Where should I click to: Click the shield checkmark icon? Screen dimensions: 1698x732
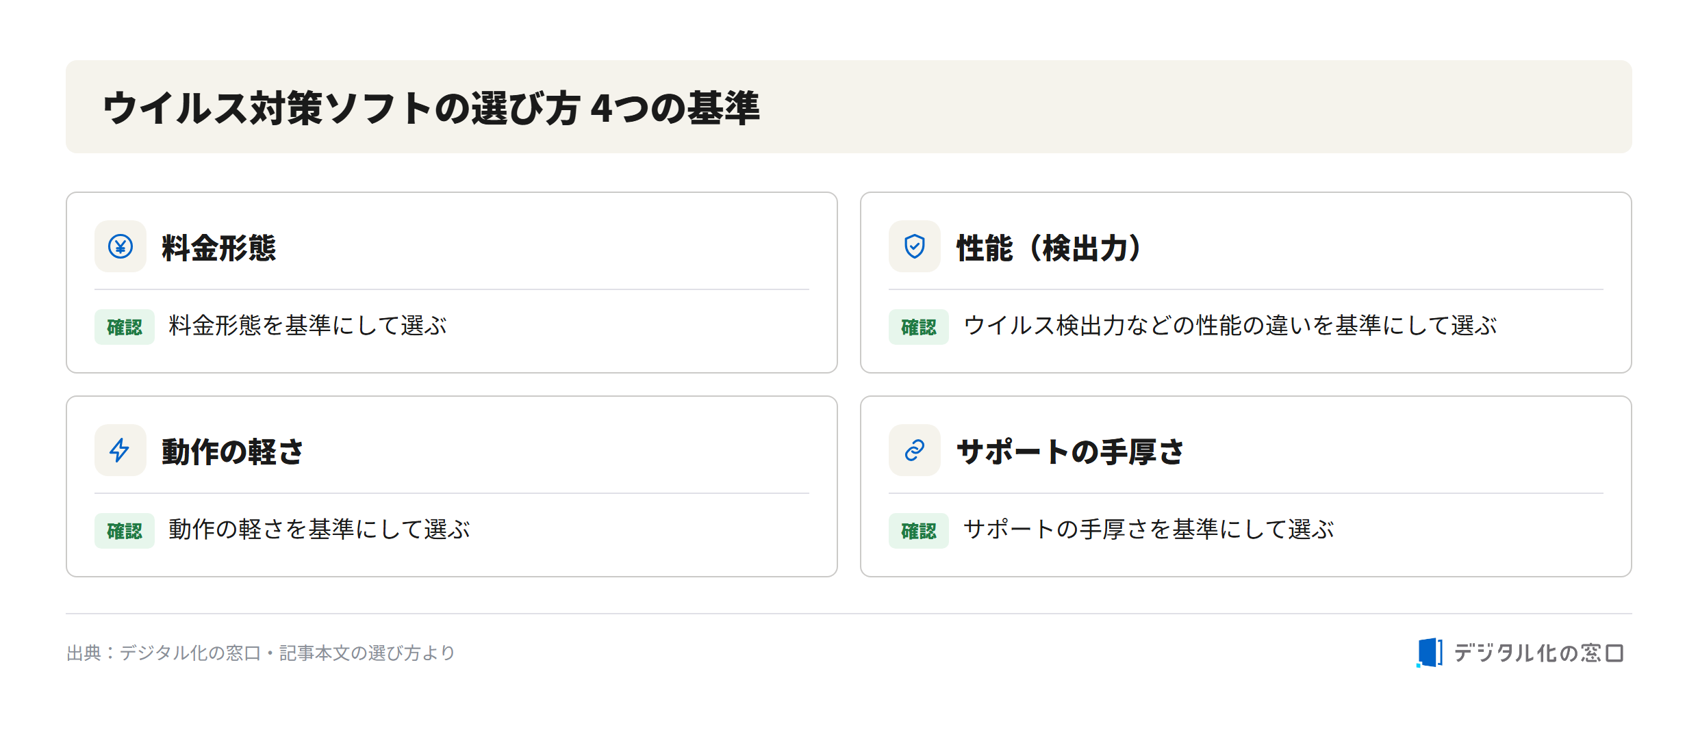click(915, 246)
